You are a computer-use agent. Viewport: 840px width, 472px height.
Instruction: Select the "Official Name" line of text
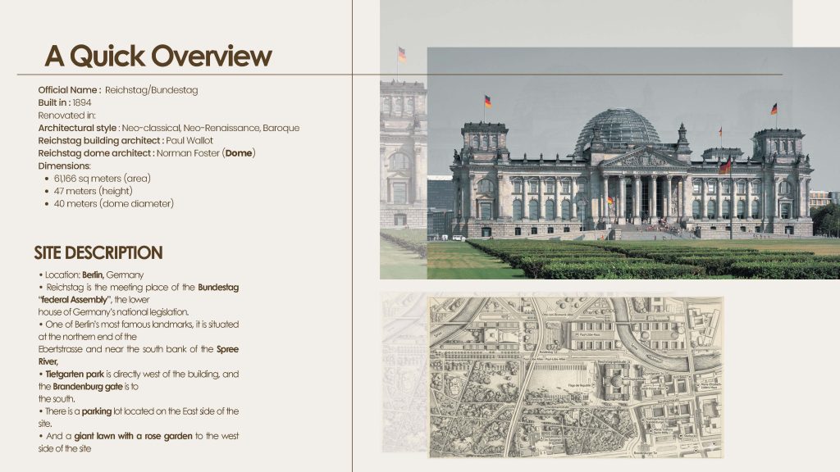tap(118, 89)
